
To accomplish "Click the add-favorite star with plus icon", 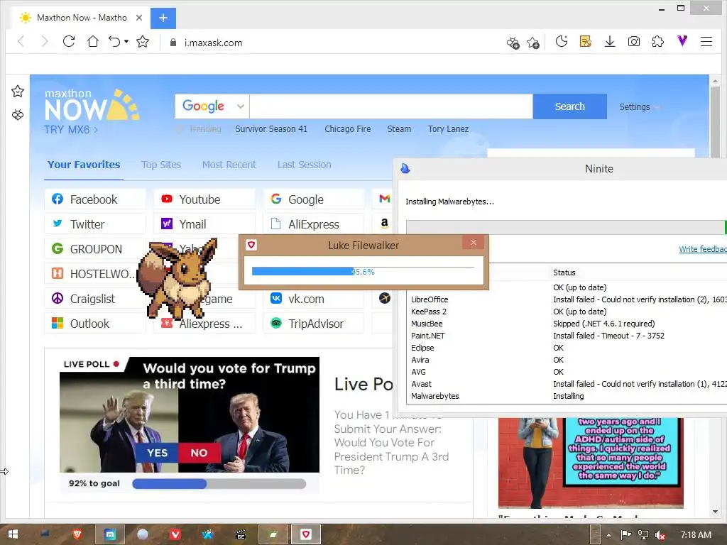I will point(533,43).
